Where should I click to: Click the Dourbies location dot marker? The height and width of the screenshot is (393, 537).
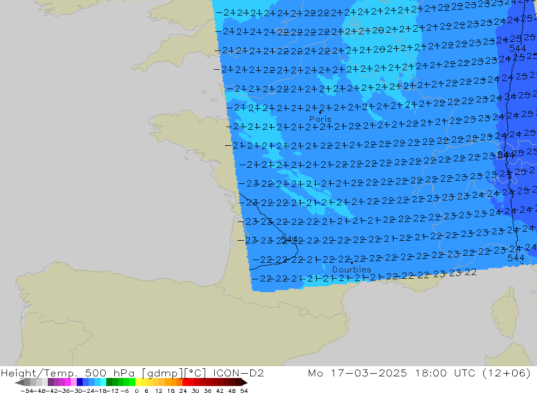[x=352, y=263]
